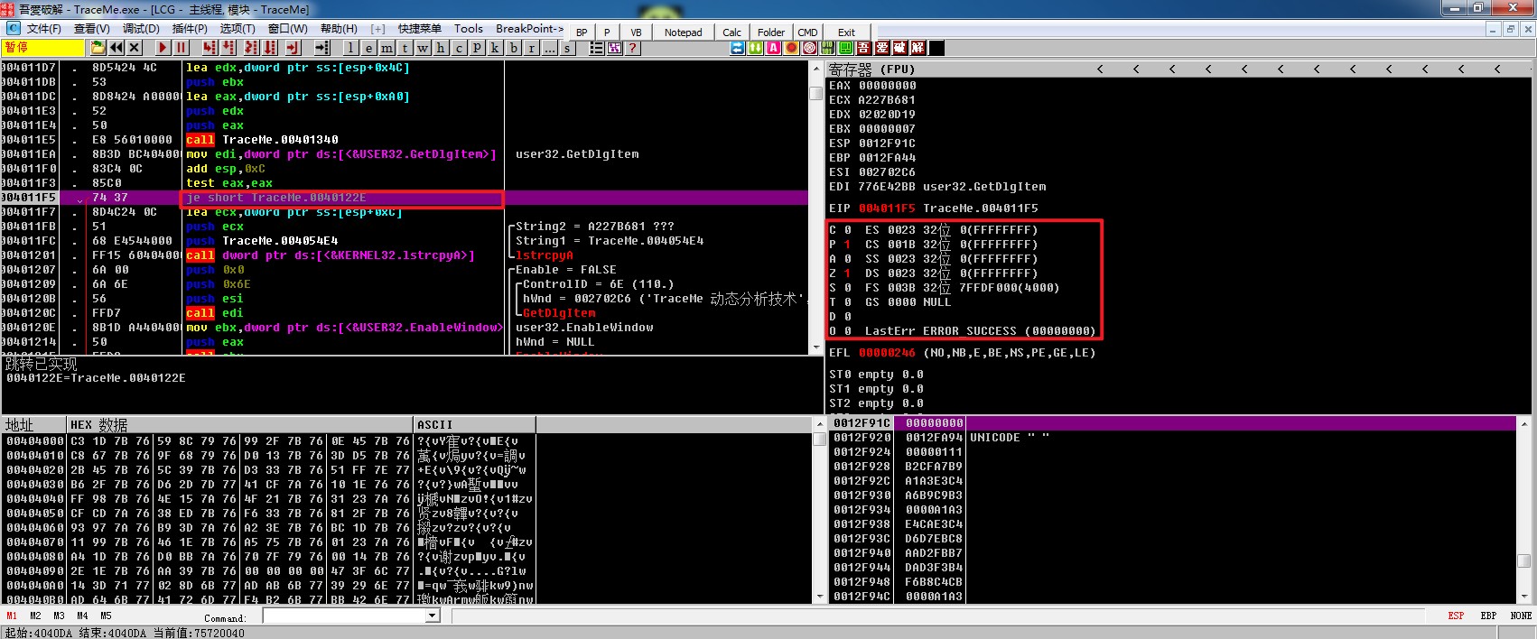The image size is (1537, 639).
Task: Show windows list with the 'w' icon
Action: click(423, 48)
